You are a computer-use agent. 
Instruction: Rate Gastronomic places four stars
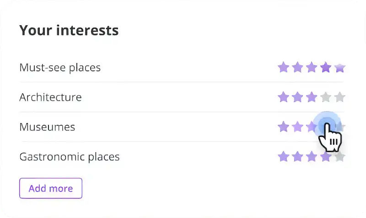(326, 156)
